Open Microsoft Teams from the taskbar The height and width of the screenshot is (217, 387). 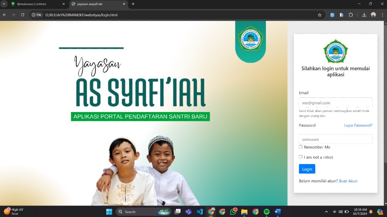[x=188, y=212]
